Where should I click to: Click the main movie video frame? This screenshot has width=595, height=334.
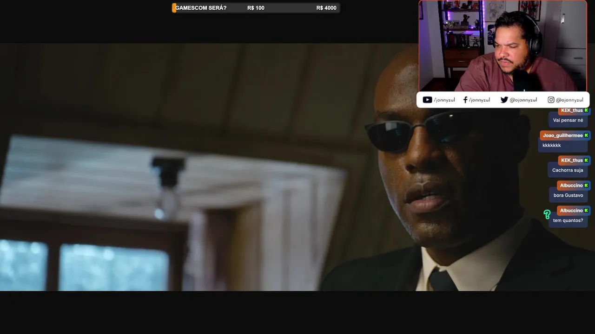pyautogui.click(x=297, y=167)
